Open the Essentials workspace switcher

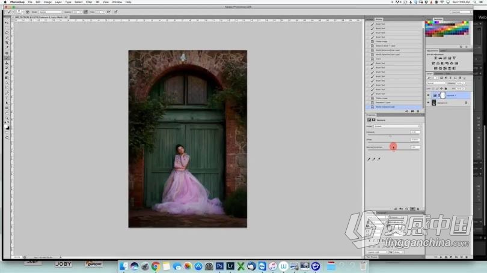pyautogui.click(x=461, y=12)
